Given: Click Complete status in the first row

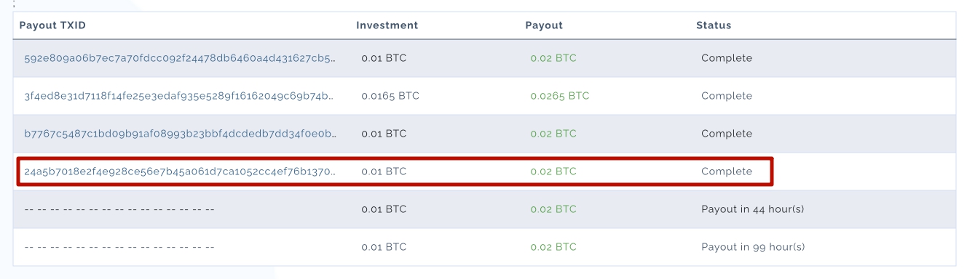Looking at the screenshot, I should (727, 58).
